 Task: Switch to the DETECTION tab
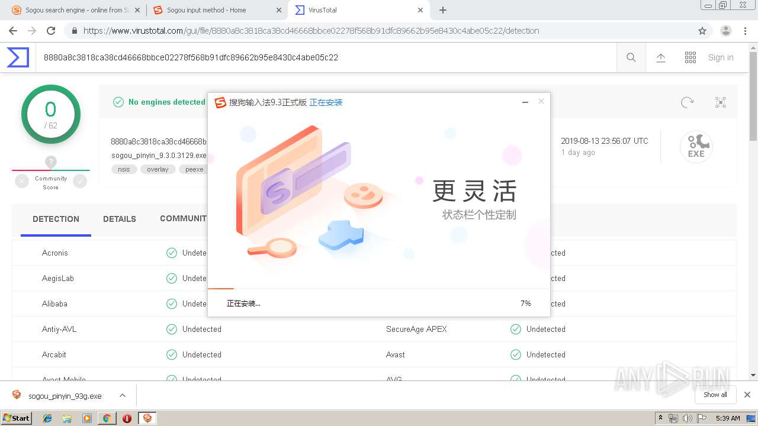(56, 219)
